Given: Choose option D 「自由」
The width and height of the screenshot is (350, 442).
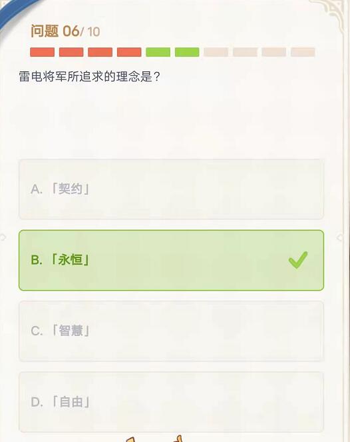Looking at the screenshot, I should tap(171, 402).
